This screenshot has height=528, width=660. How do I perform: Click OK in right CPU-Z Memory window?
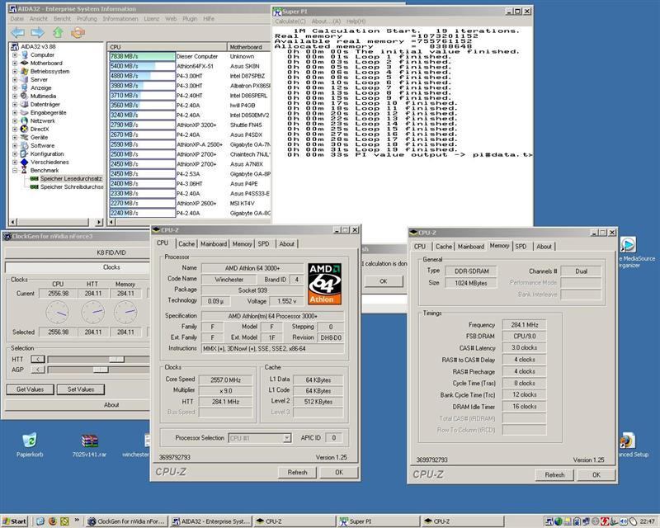tap(596, 475)
